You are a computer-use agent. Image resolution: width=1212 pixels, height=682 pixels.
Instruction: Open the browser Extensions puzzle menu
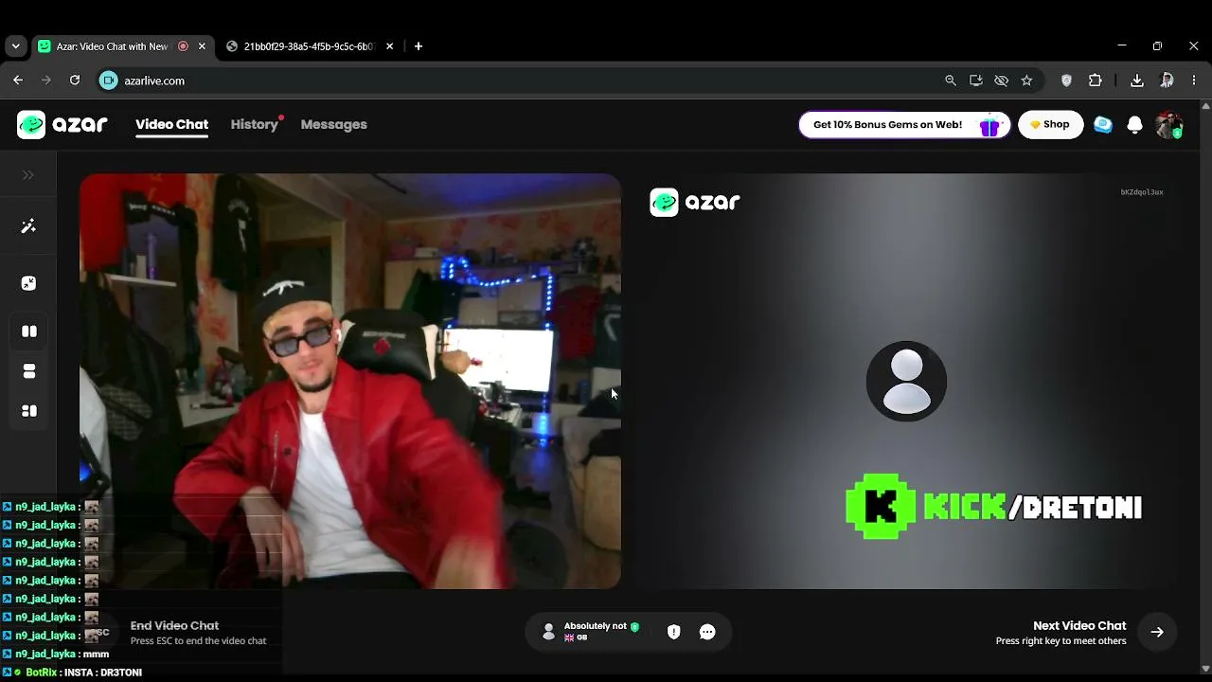(x=1096, y=81)
